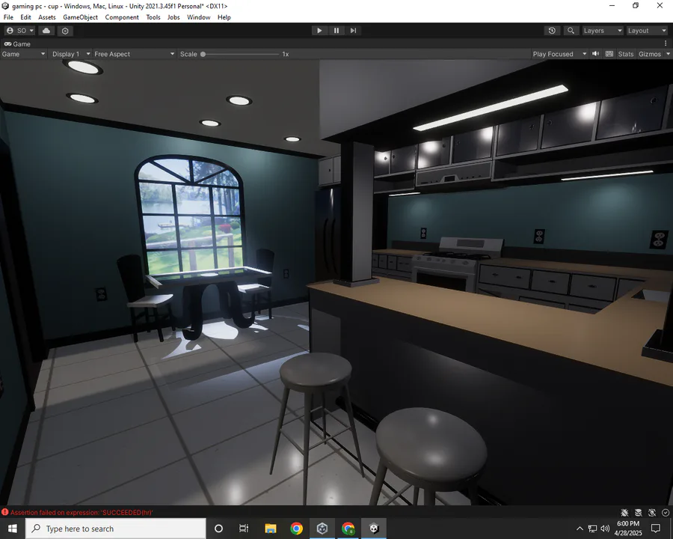The height and width of the screenshot is (539, 673).
Task: Switch to the first Unity taskbar icon
Action: tap(322, 529)
